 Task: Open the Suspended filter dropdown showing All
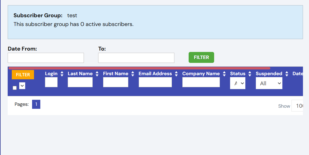(x=269, y=83)
